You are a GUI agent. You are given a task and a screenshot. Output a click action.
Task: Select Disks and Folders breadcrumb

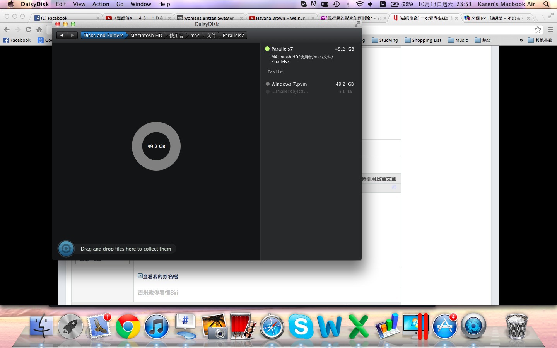click(x=103, y=35)
